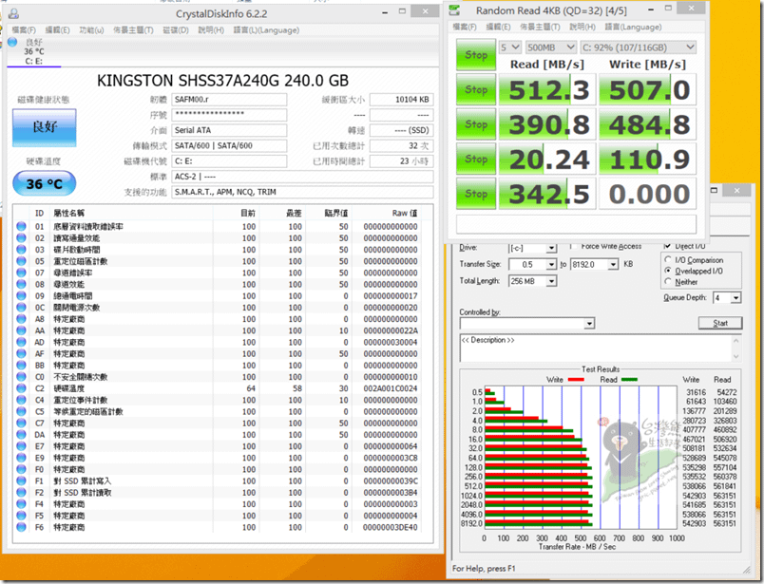Open the 500MB test size dropdown
This screenshot has width=764, height=584.
(x=550, y=47)
